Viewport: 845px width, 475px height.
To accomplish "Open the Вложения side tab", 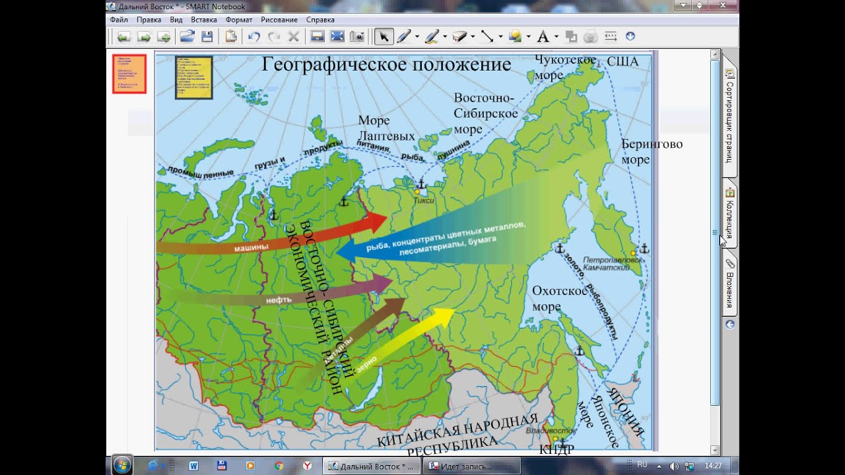I will [x=729, y=284].
